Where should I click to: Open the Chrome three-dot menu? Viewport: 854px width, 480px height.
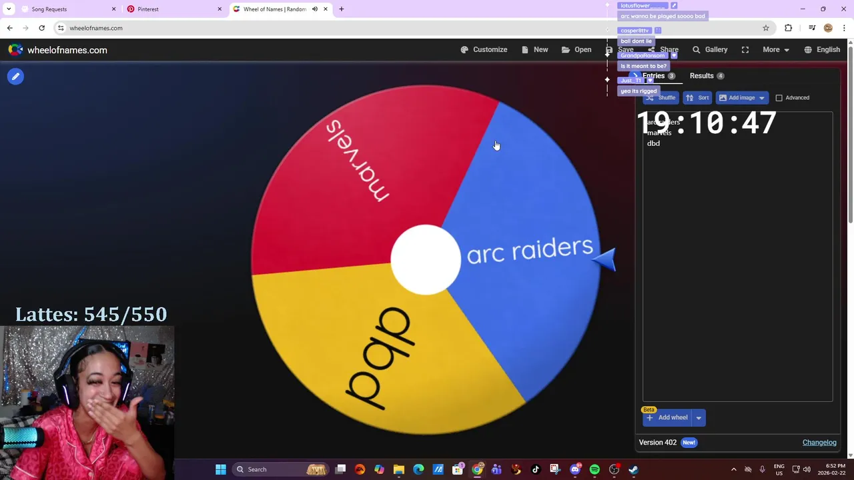[x=844, y=28]
